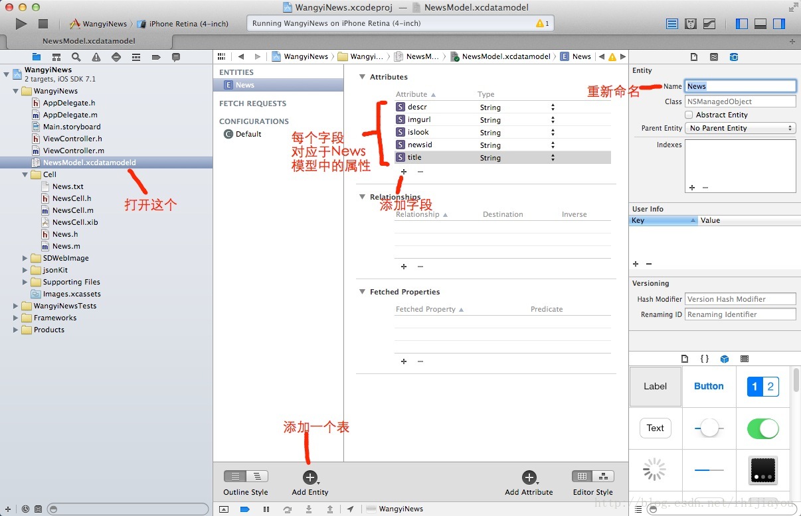Image resolution: width=801 pixels, height=516 pixels.
Task: Click plus under Fetched Properties table
Action: click(404, 361)
